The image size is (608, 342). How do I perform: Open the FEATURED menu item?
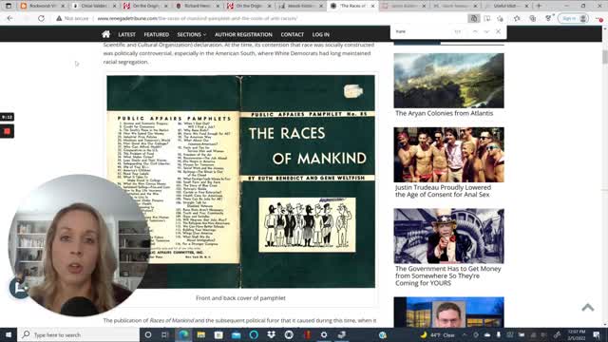(156, 34)
